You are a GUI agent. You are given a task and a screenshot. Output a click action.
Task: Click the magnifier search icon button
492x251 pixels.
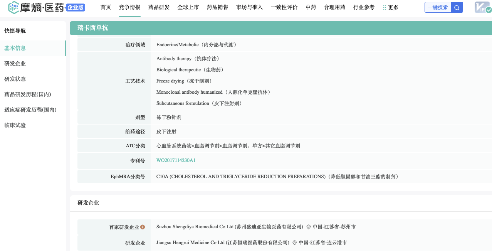click(x=457, y=7)
